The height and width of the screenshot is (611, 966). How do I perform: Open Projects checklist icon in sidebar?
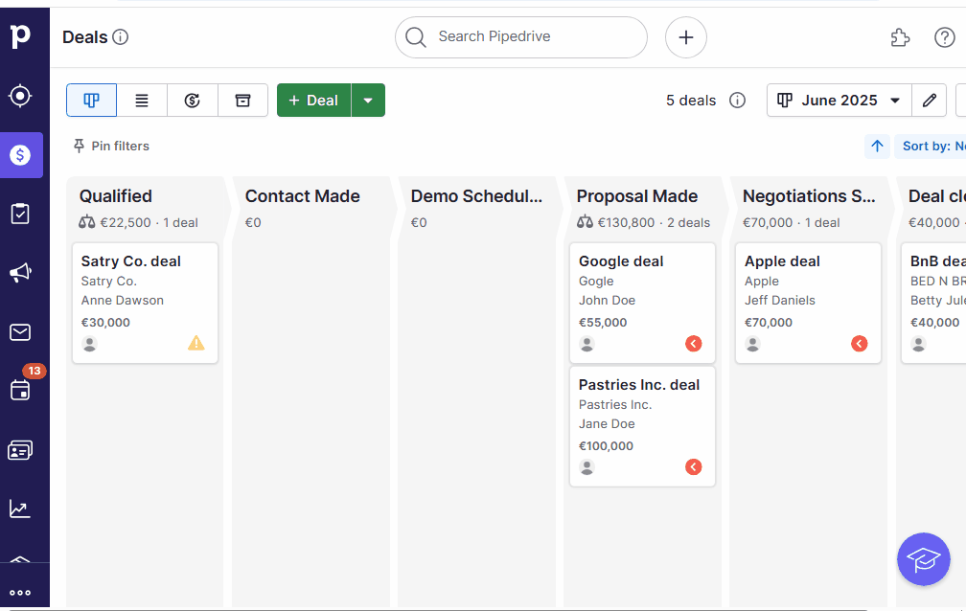(x=20, y=214)
